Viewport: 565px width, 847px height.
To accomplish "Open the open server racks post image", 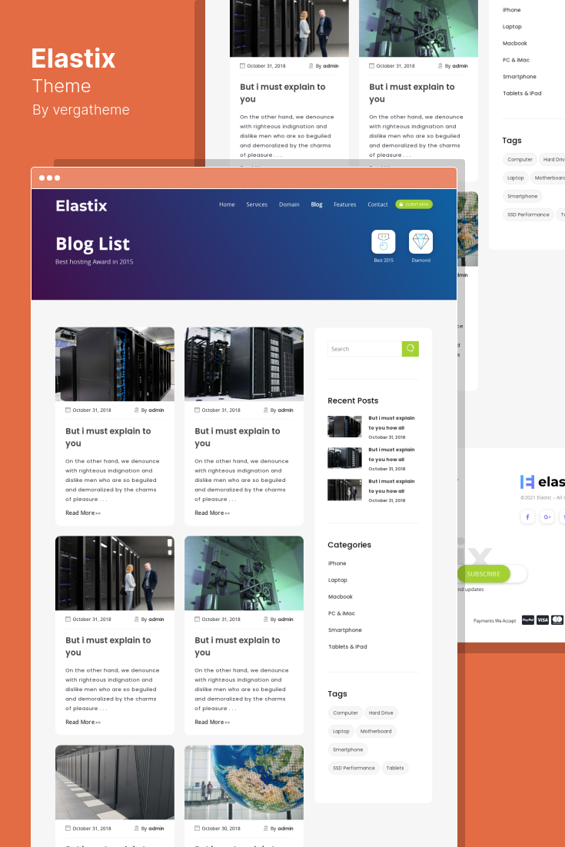I will pyautogui.click(x=244, y=364).
